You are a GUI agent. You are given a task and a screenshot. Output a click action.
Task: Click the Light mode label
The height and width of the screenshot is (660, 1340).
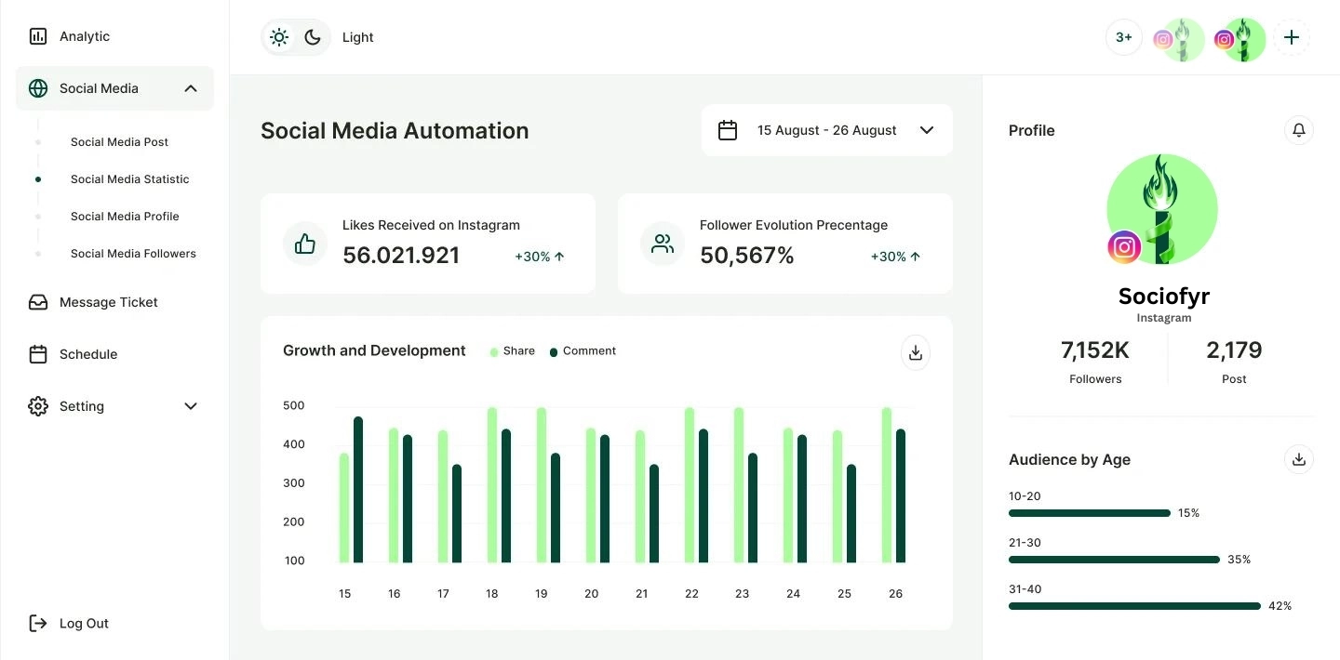pyautogui.click(x=358, y=37)
